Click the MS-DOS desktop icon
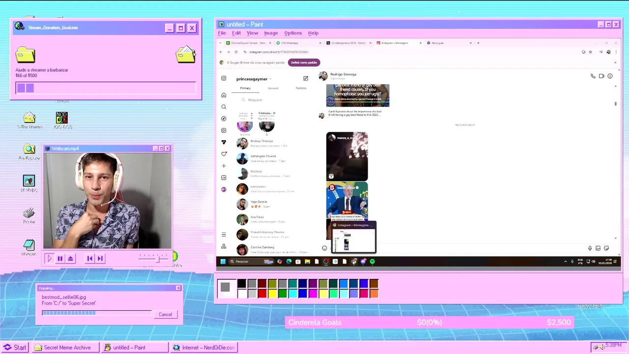This screenshot has width=629, height=354. (61, 120)
